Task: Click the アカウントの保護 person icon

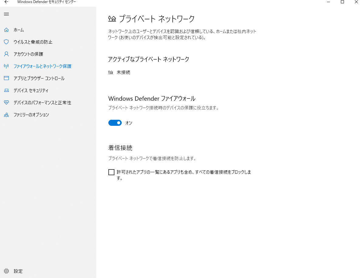Action: [x=6, y=54]
